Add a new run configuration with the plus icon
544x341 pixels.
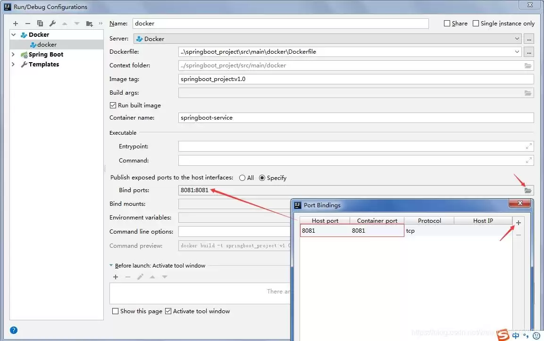click(16, 23)
